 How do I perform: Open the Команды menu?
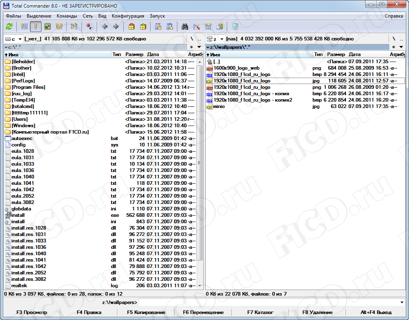(67, 16)
